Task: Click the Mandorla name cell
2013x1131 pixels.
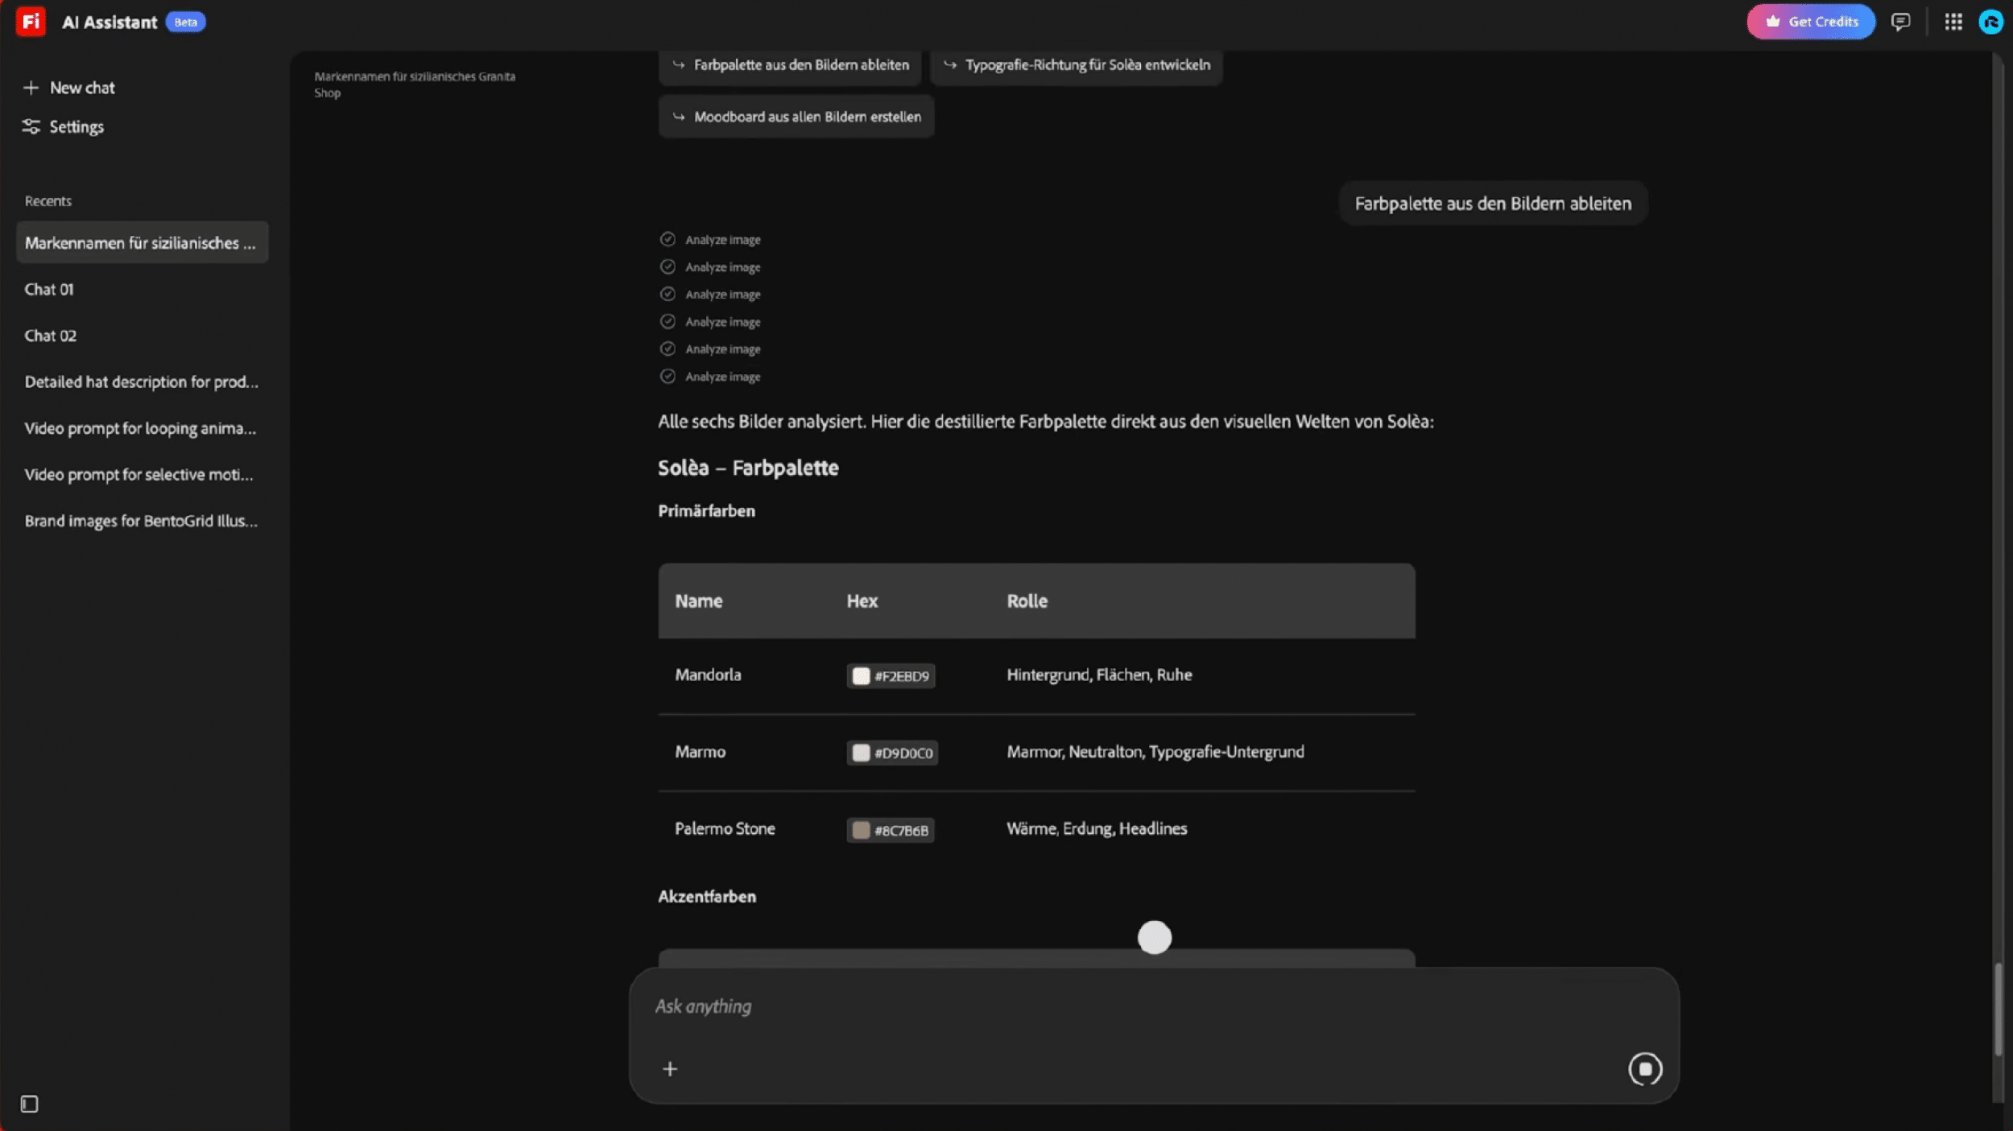Action: (x=708, y=675)
